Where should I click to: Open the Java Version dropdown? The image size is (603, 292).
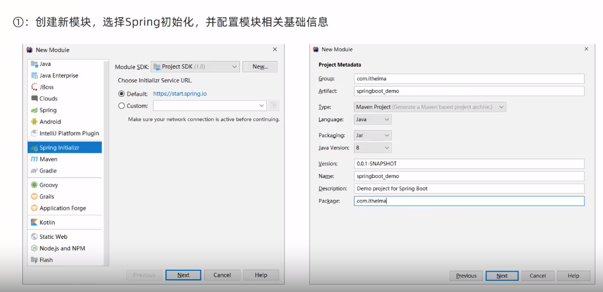tap(373, 147)
